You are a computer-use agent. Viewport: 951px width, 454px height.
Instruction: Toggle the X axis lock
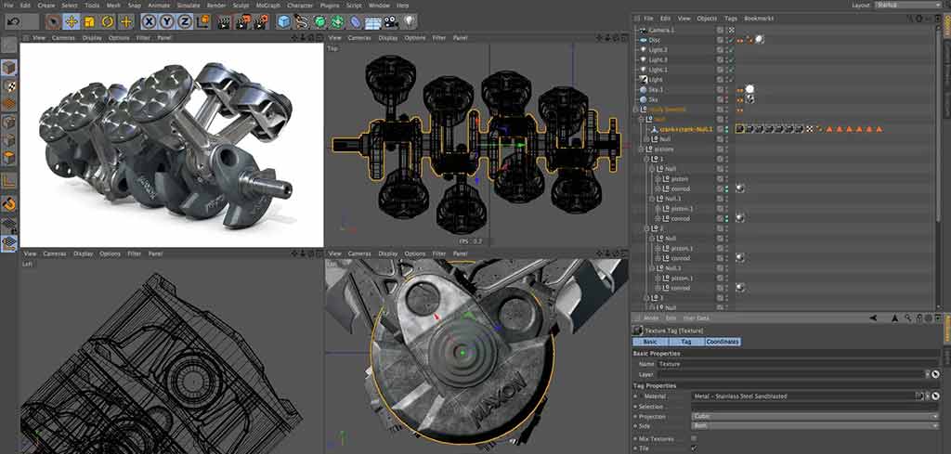pyautogui.click(x=149, y=22)
